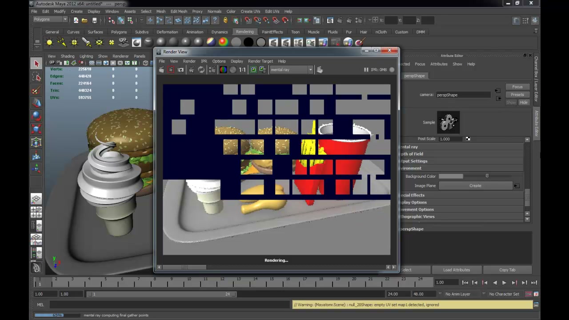Click the Focus button beside camera field
569x320 pixels.
tap(517, 87)
